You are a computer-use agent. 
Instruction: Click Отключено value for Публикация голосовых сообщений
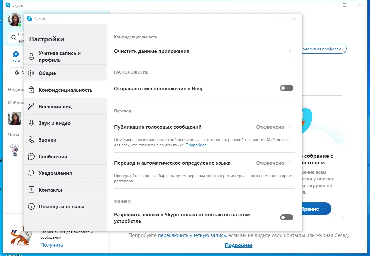tap(270, 127)
